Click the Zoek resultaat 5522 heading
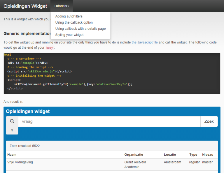Viewport: 224px width, 173px height. coord(24,146)
